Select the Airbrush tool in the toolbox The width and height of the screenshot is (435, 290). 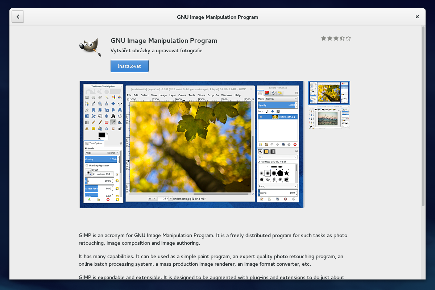pyautogui.click(x=114, y=122)
